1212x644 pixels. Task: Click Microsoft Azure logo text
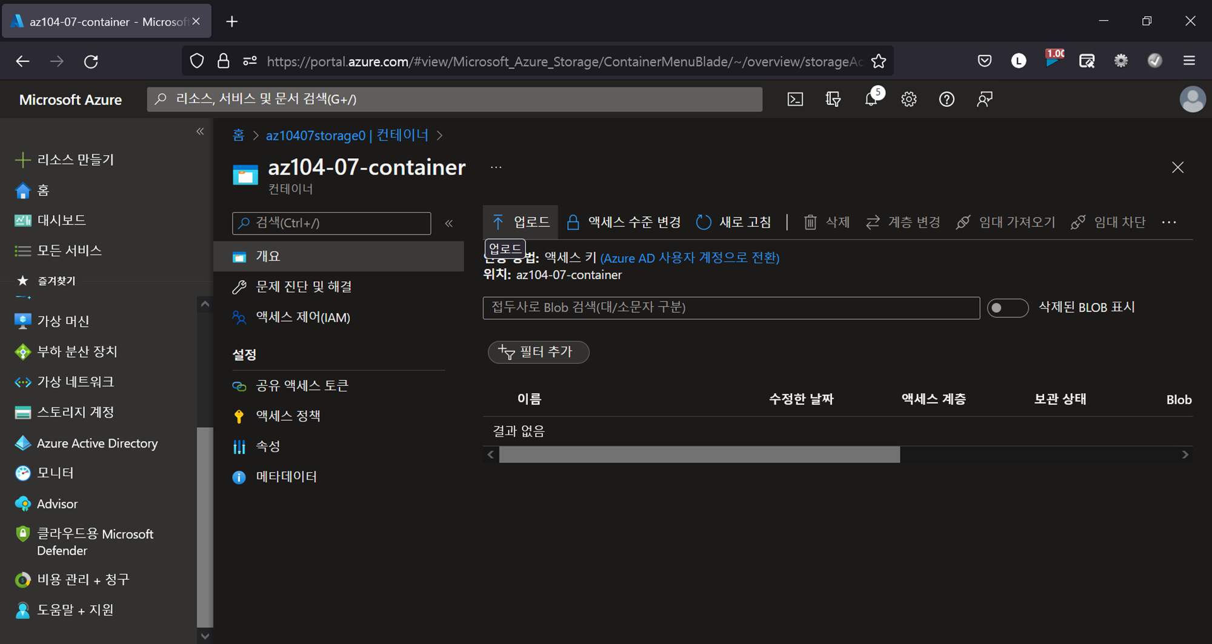tap(70, 100)
